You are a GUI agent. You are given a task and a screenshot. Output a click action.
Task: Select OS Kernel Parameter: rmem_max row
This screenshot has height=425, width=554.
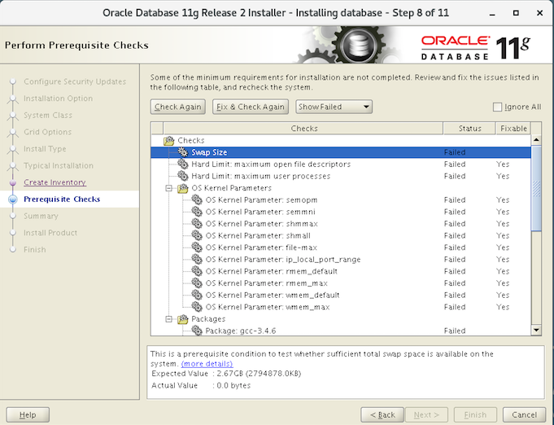point(341,283)
